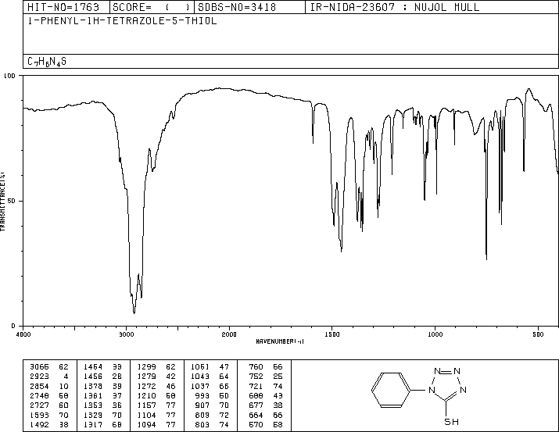This screenshot has width=559, height=432.
Task: Select peak table entry 1317
Action: [x=93, y=424]
